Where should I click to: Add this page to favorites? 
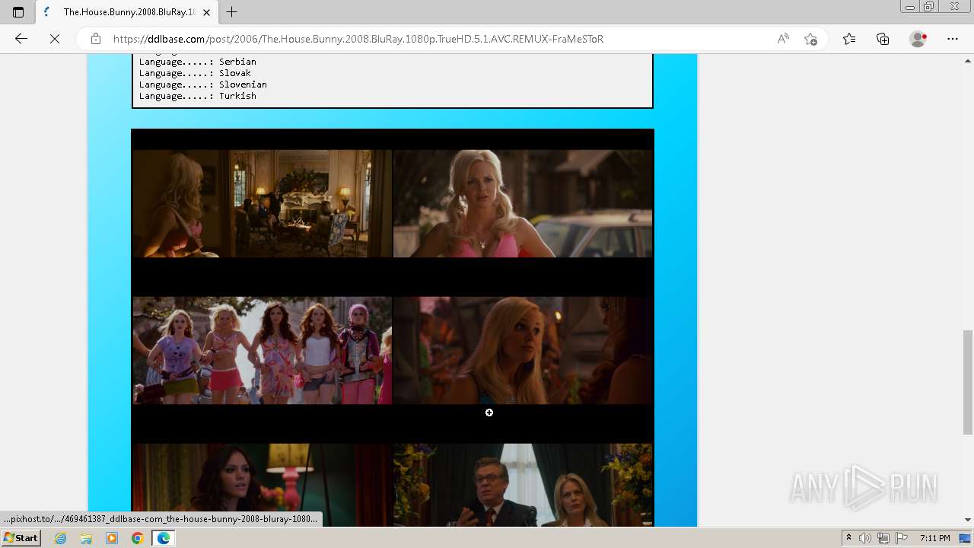tap(810, 39)
